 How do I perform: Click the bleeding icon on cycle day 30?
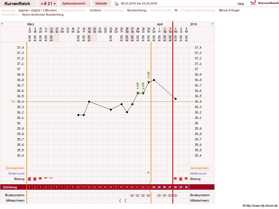pyautogui.click(x=186, y=178)
